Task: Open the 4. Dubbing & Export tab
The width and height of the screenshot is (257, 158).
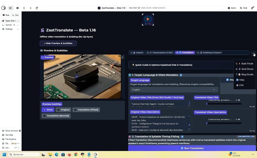Action: pyautogui.click(x=209, y=52)
